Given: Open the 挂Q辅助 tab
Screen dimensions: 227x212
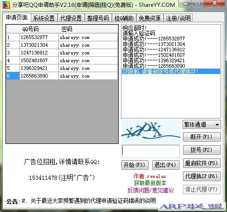Looking at the screenshot, I should [124, 18].
